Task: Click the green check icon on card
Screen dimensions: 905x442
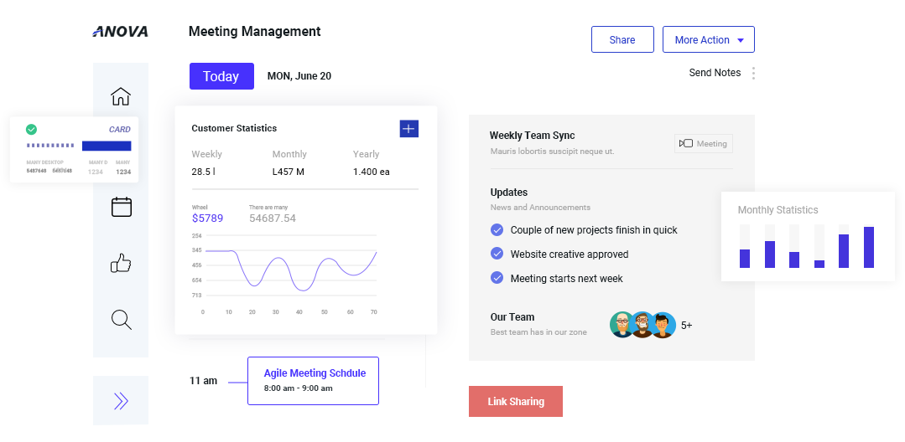Action: point(31,129)
